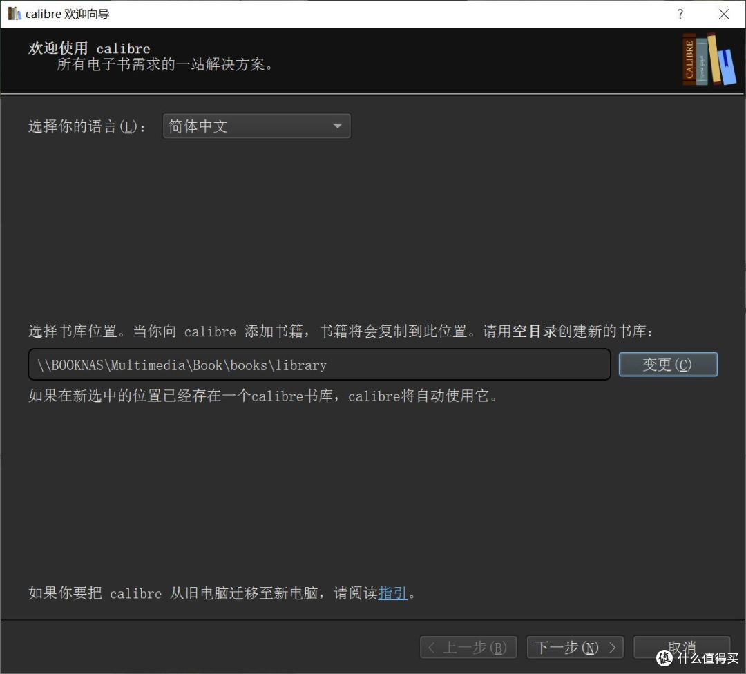Click the help question mark in title bar
746x674 pixels.
coord(680,14)
